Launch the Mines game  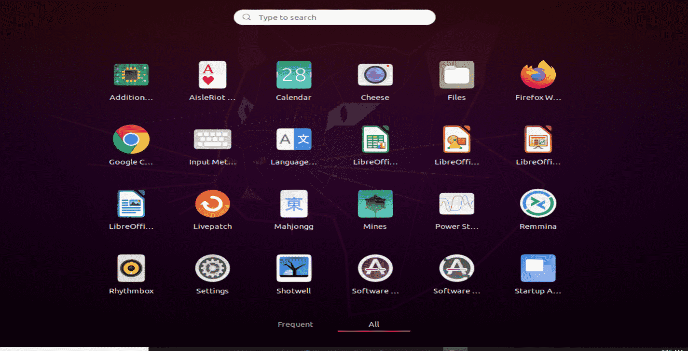point(375,204)
